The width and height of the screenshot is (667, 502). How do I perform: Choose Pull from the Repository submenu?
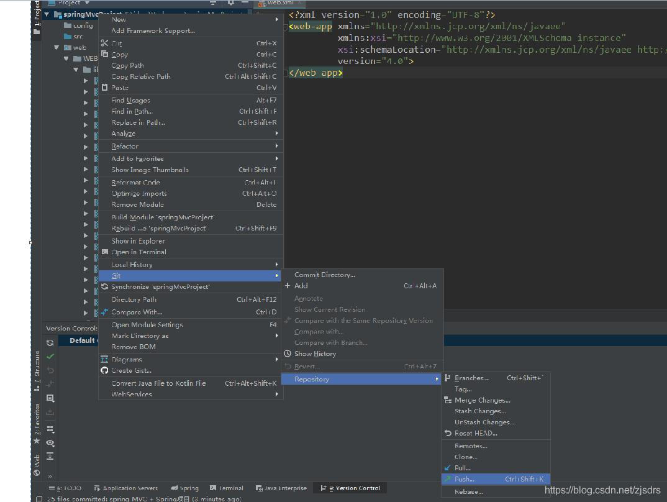(x=496, y=468)
